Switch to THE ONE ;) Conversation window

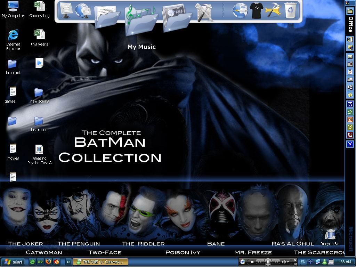(x=100, y=262)
